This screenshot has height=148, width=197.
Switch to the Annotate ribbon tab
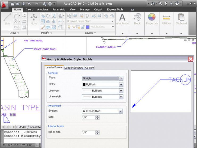[x=43, y=9]
